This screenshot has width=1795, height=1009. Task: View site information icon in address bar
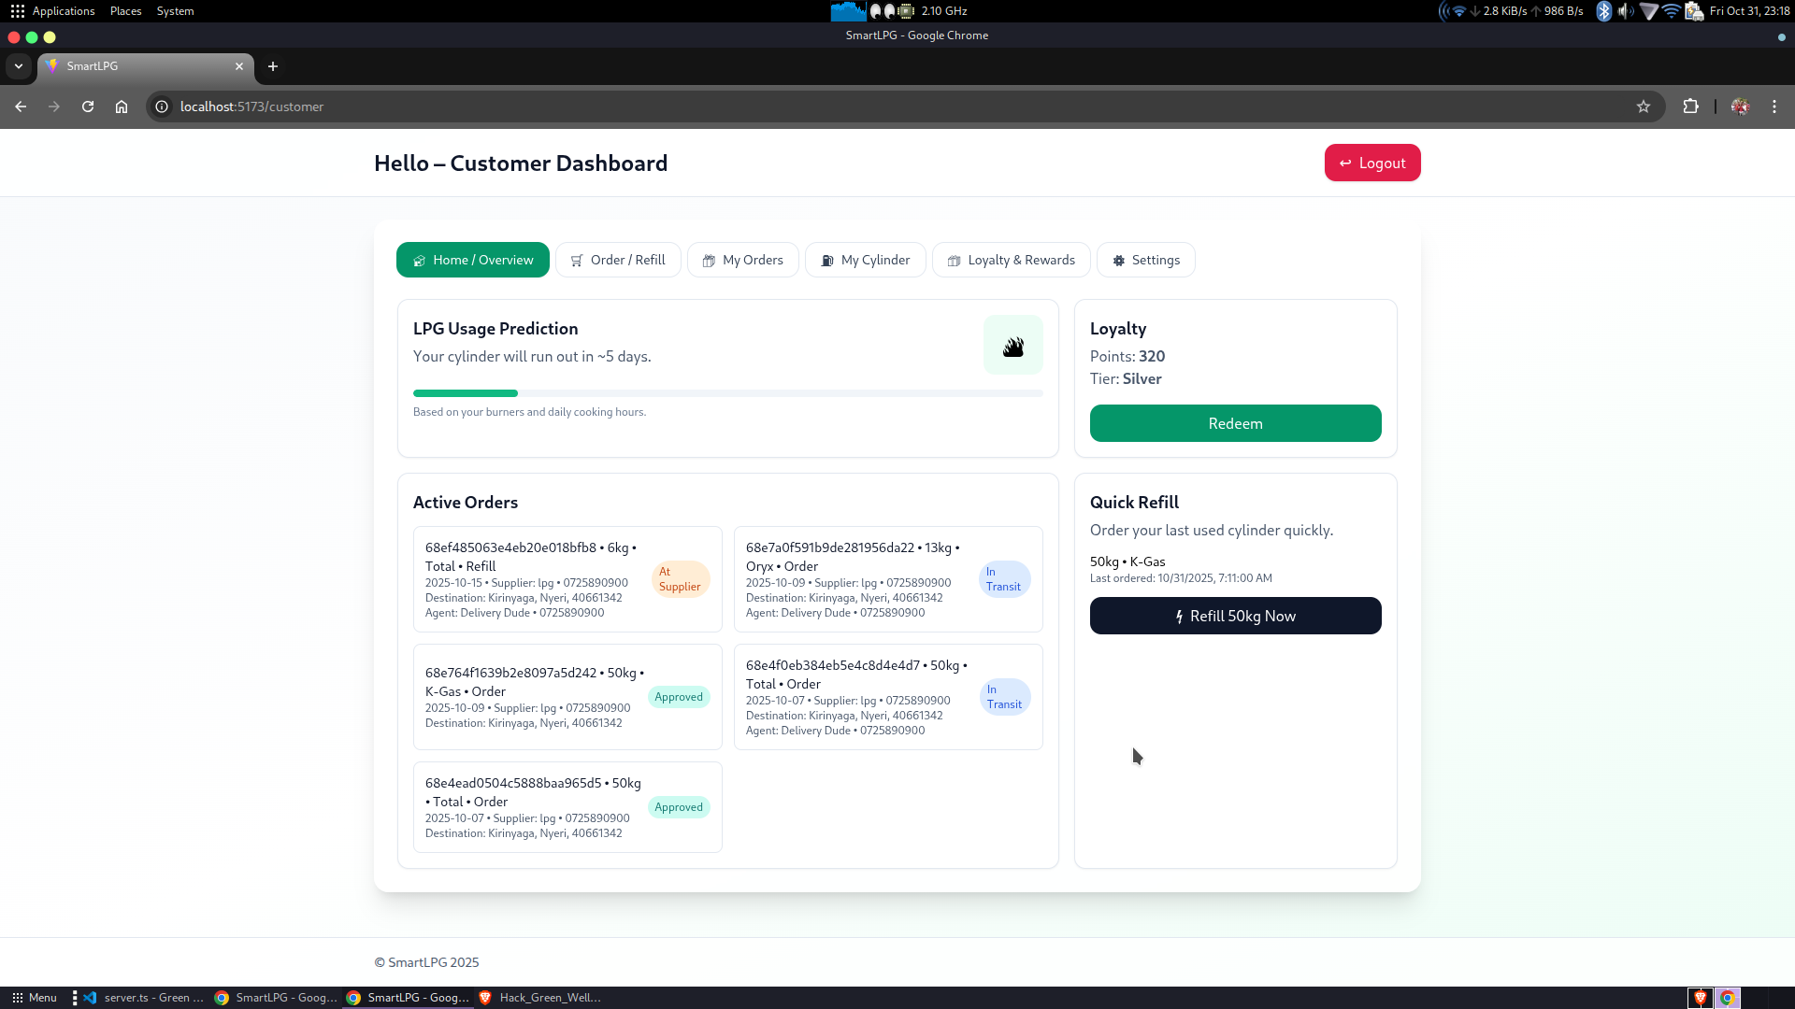pyautogui.click(x=162, y=107)
